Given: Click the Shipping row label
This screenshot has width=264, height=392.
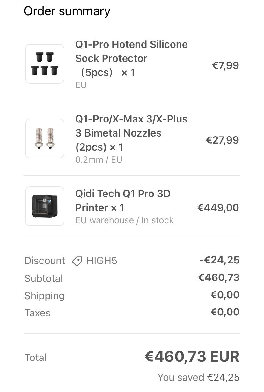Looking at the screenshot, I should (x=44, y=296).
